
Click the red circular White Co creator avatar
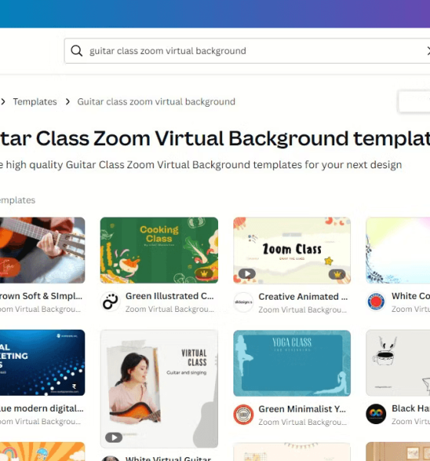[x=376, y=302]
